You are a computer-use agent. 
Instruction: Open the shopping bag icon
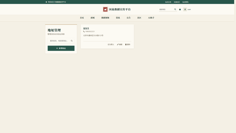[x=180, y=9]
